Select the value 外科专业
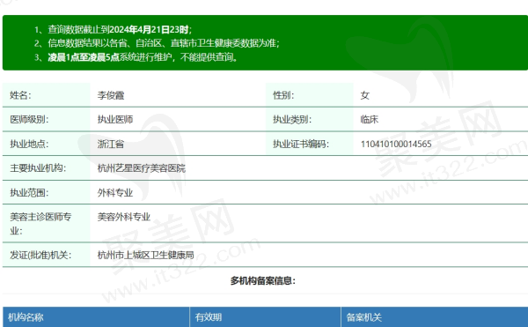The height and width of the screenshot is (327, 528). coord(115,192)
